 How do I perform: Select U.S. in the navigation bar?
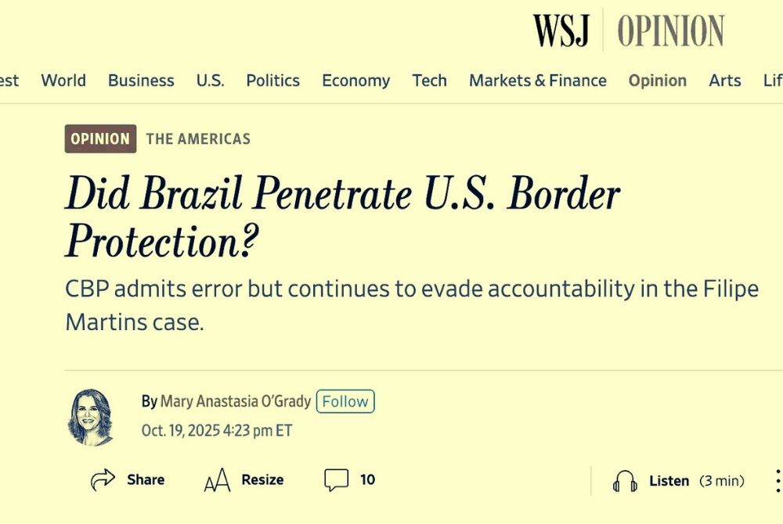click(210, 81)
